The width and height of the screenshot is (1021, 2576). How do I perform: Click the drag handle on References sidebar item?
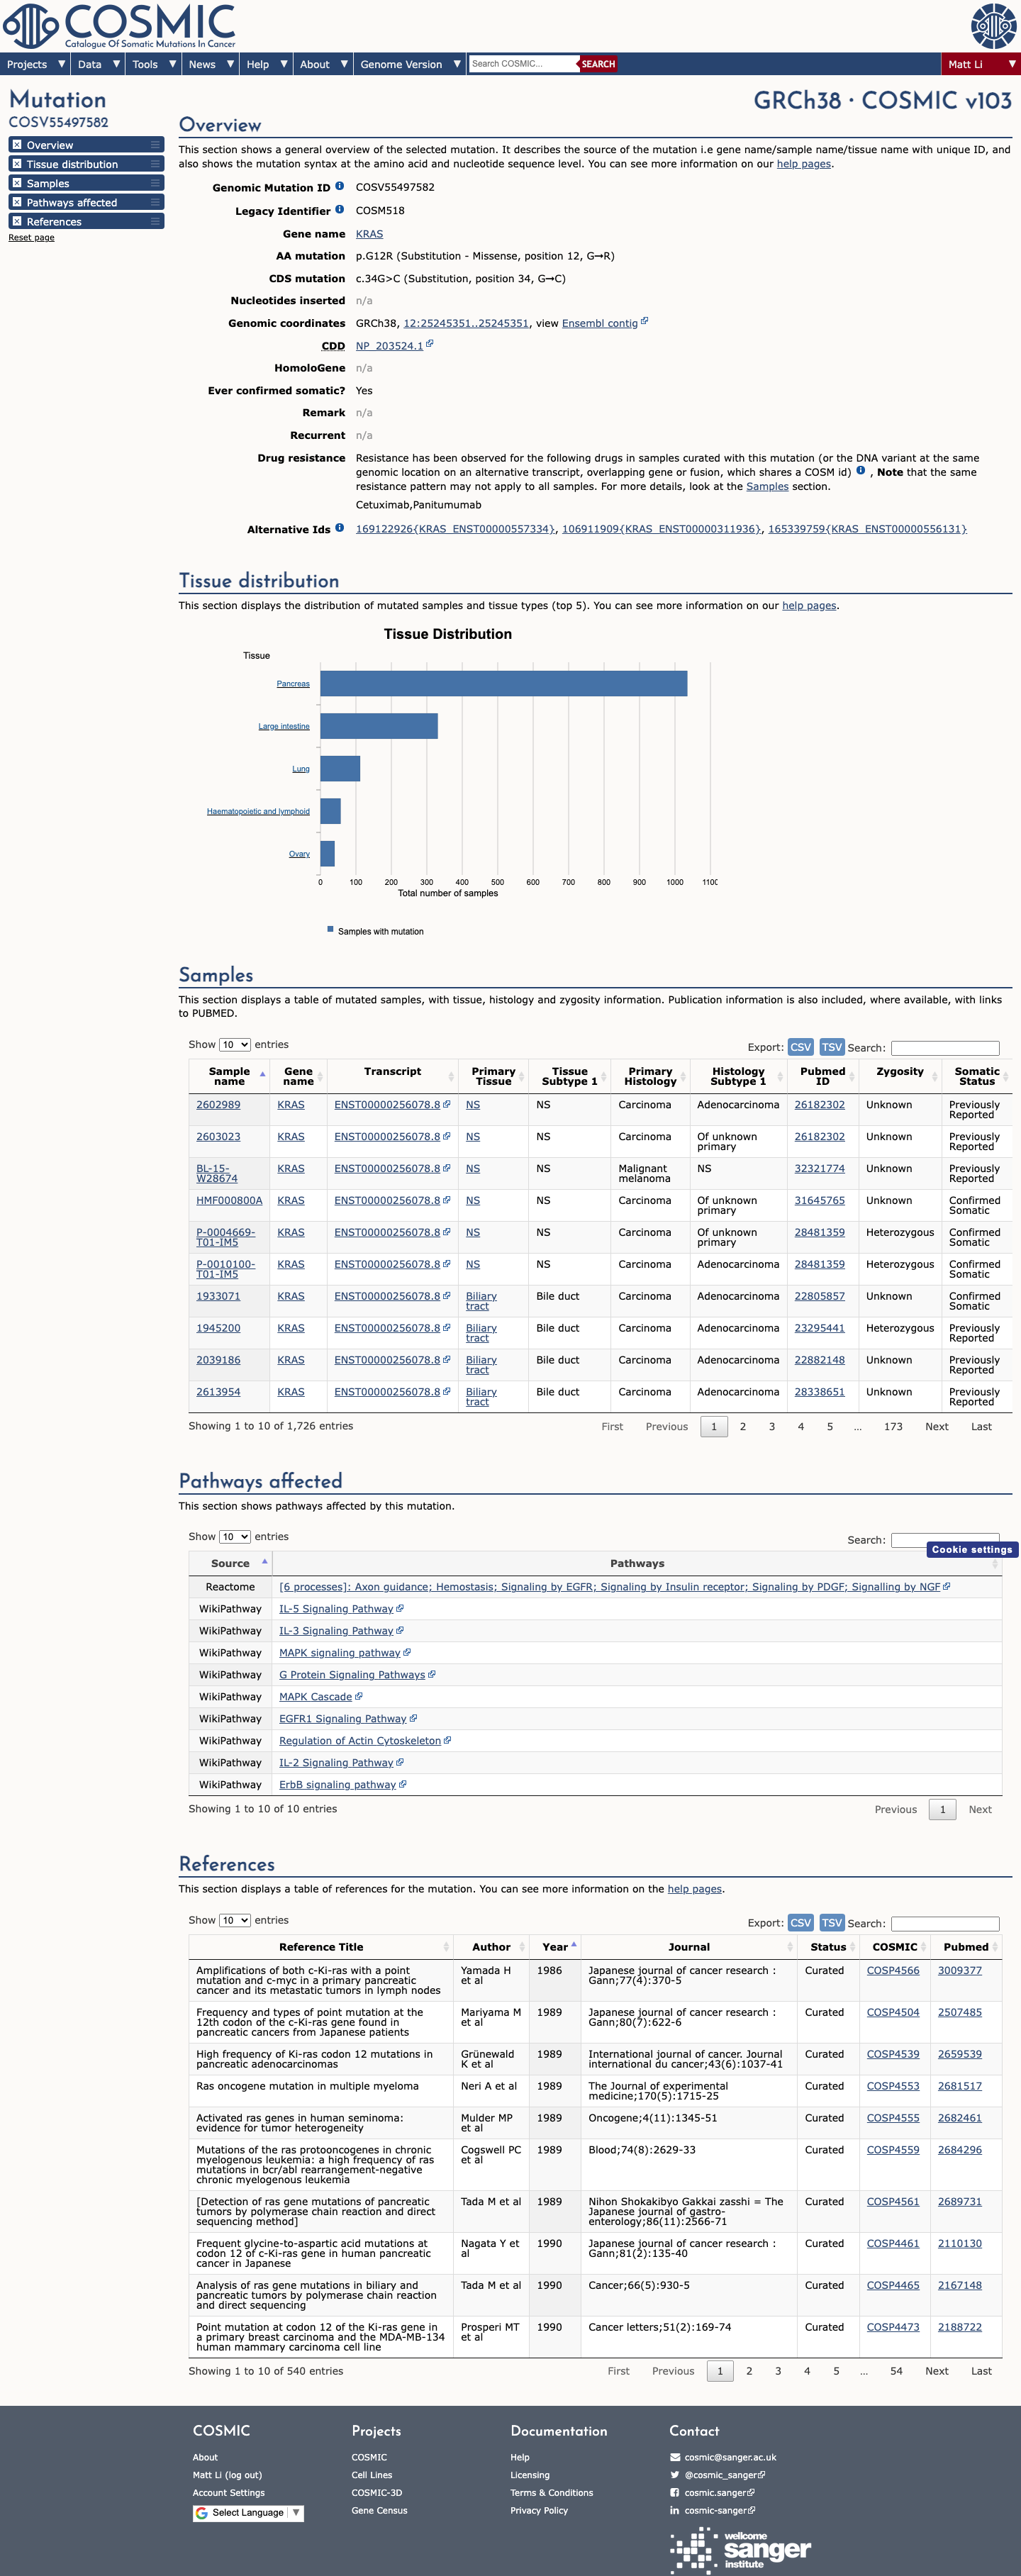pyautogui.click(x=155, y=221)
